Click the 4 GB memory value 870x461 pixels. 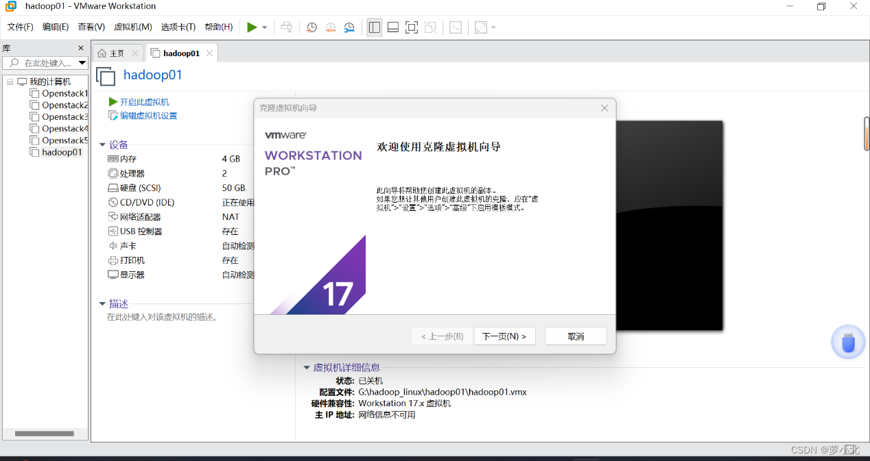click(231, 159)
